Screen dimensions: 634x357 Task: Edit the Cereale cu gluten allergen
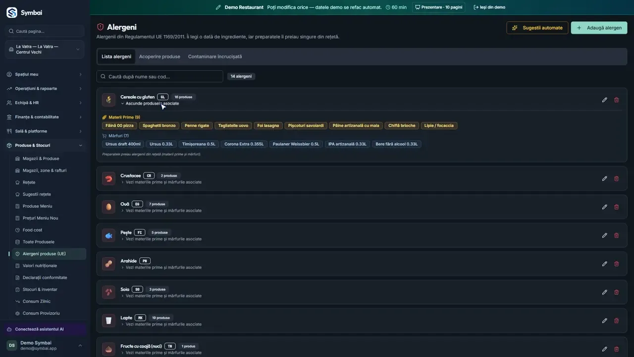click(x=604, y=100)
